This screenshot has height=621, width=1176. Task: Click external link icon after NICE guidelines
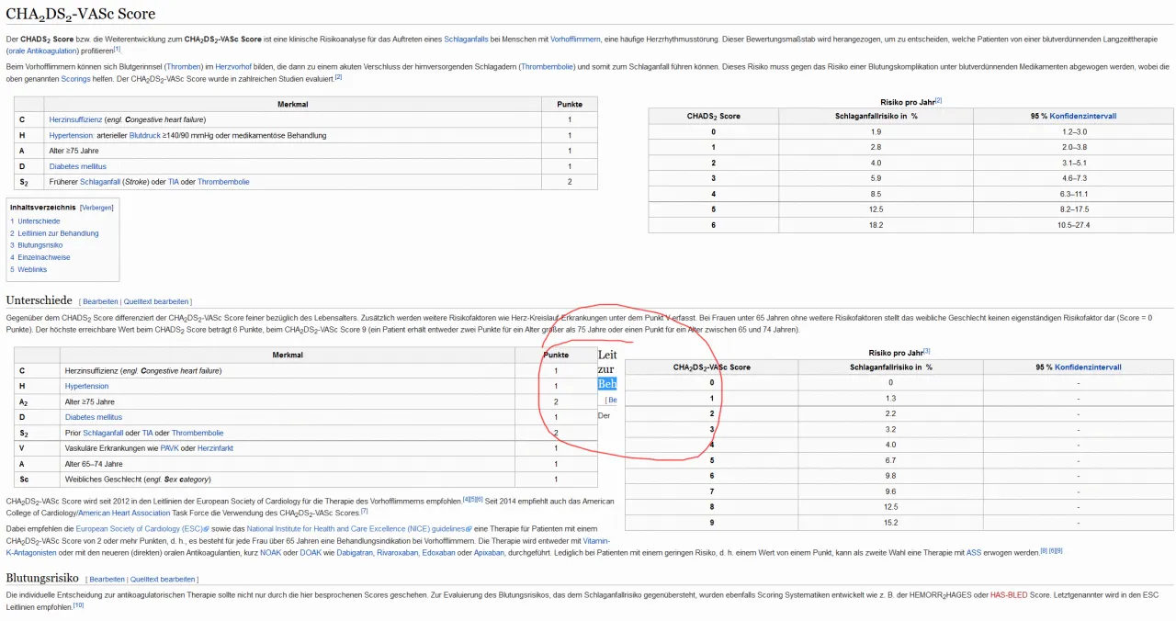click(x=469, y=529)
